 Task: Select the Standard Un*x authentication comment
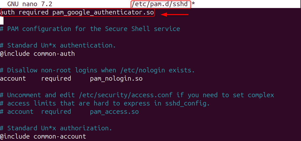(58, 45)
